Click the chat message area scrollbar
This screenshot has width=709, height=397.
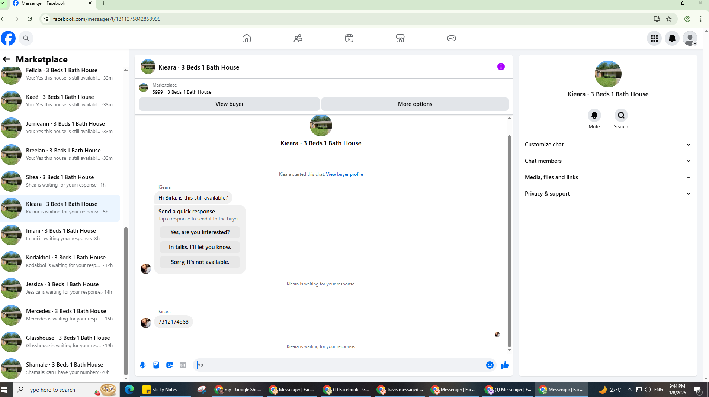[x=509, y=241]
